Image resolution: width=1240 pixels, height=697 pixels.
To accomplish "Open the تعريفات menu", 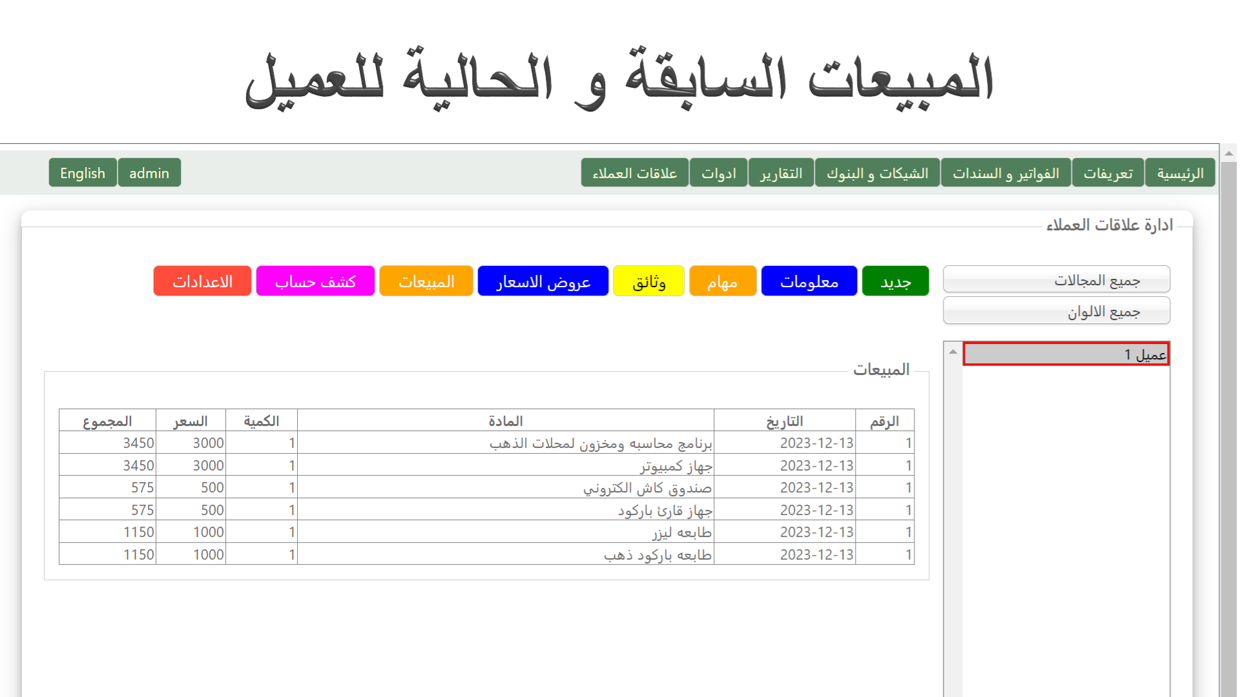I will [x=1108, y=173].
